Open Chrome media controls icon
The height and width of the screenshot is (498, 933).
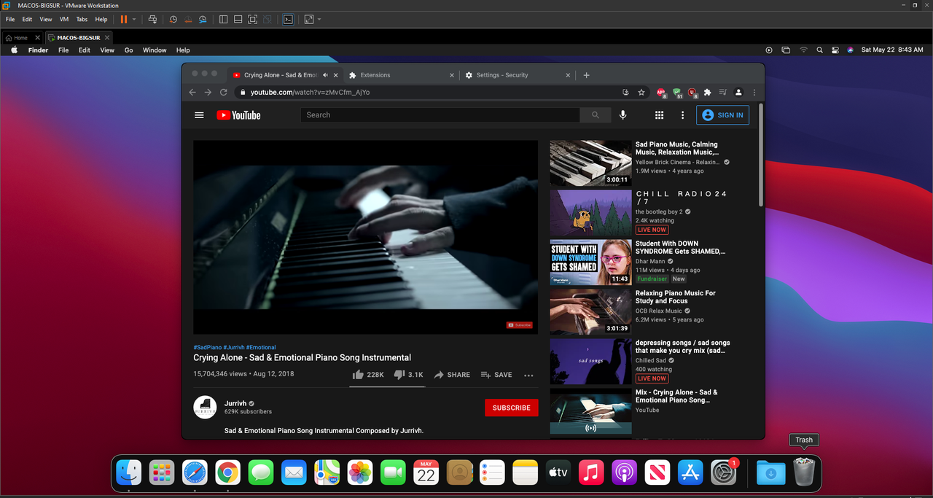(x=723, y=93)
